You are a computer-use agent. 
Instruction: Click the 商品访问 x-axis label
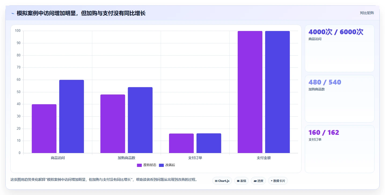(x=58, y=158)
